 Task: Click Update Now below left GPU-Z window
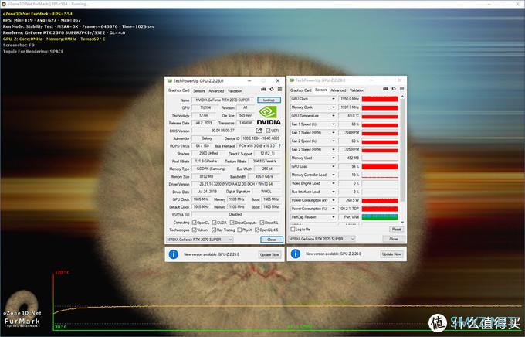269,254
